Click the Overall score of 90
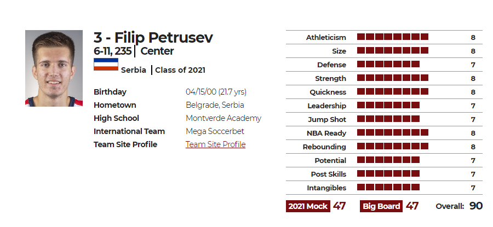The width and height of the screenshot is (493, 227). [475, 206]
